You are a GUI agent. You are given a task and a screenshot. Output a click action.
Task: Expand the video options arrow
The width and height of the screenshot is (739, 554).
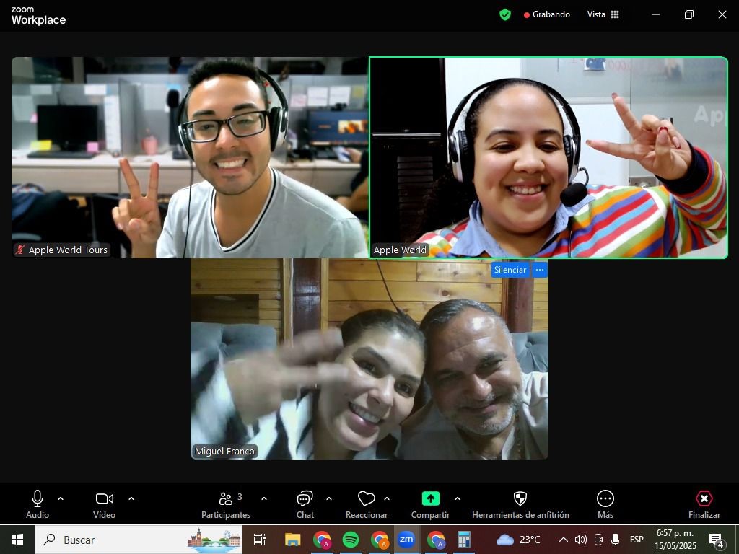pyautogui.click(x=131, y=498)
